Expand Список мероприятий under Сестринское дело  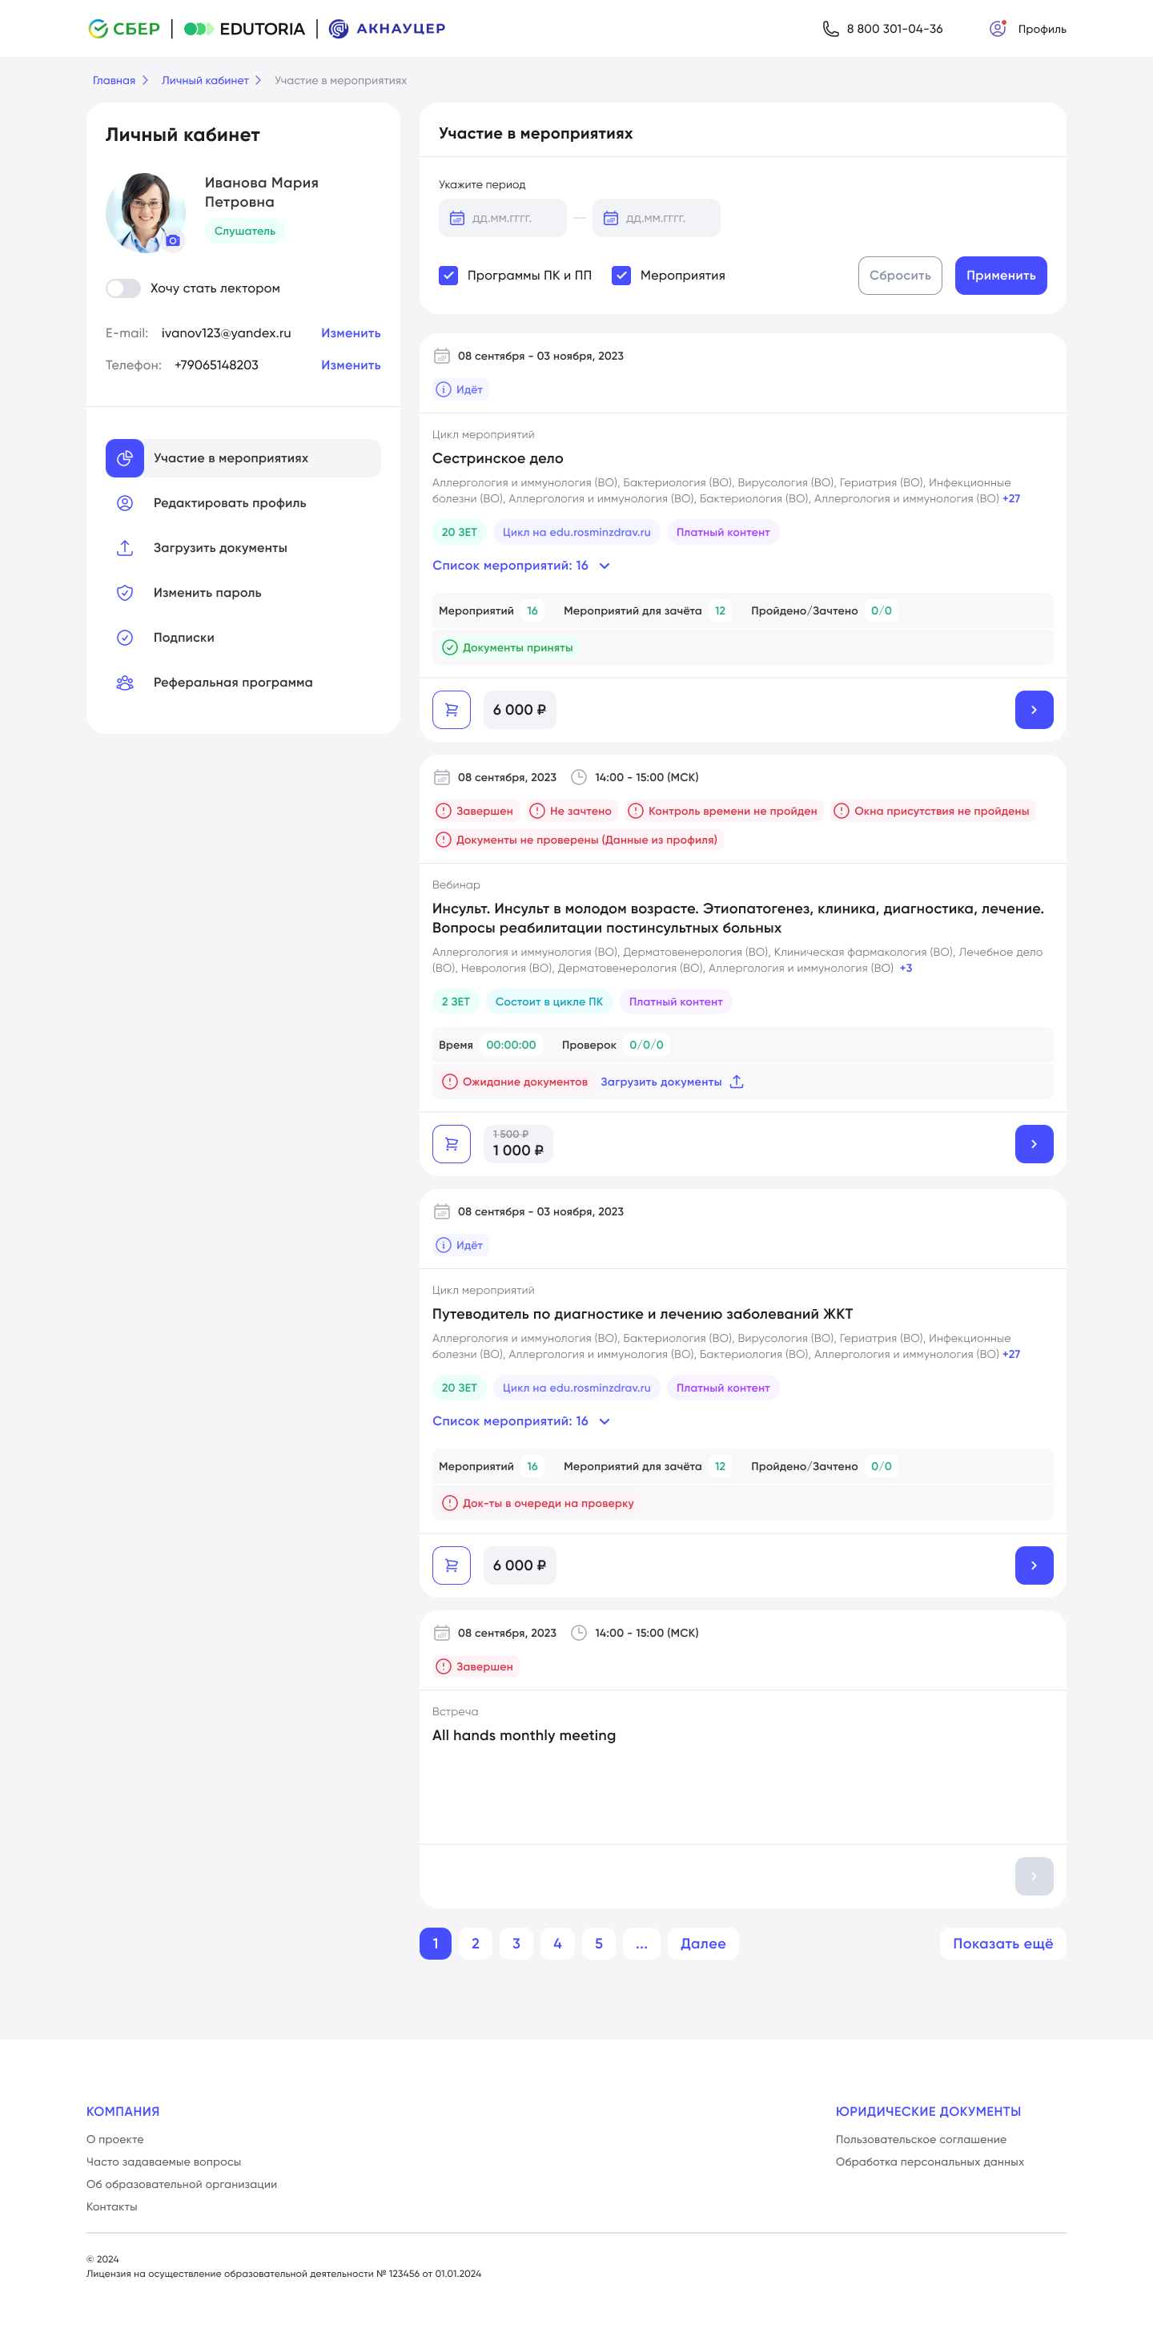[x=520, y=566]
